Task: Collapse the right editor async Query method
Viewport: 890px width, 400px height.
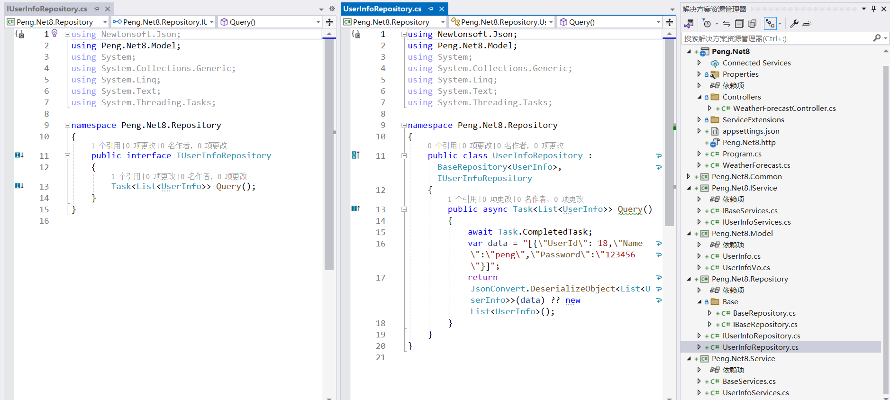Action: pyautogui.click(x=404, y=209)
